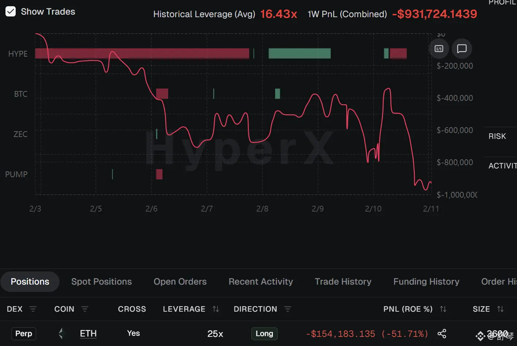Click the $-400,000 axis label
The image size is (517, 346).
455,98
